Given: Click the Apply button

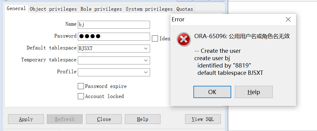Looking at the screenshot, I should 26,119.
